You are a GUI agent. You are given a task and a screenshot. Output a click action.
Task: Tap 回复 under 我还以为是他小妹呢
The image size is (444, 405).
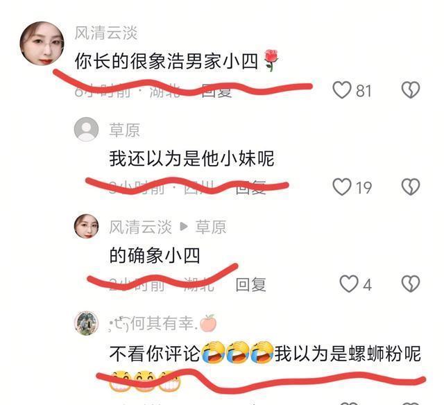tap(250, 187)
